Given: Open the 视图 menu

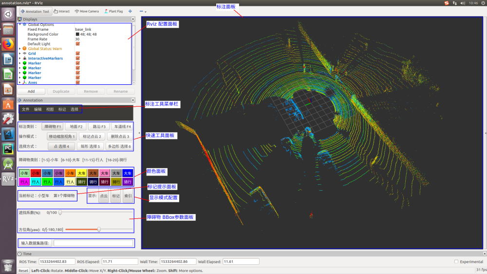Looking at the screenshot, I should pyautogui.click(x=50, y=109).
